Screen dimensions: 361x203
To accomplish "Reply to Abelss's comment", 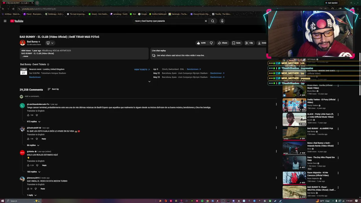I will [44, 165].
